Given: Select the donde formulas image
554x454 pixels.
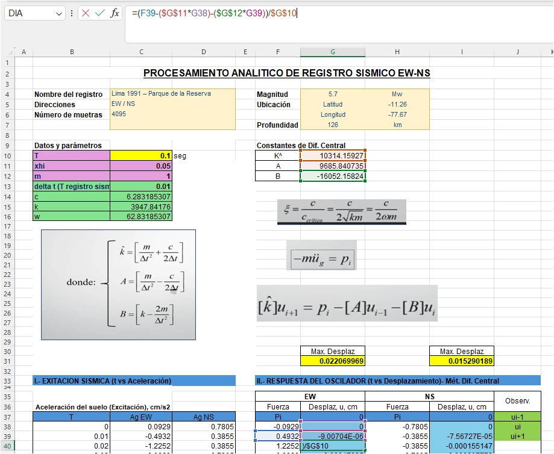Looking at the screenshot, I should 118,285.
